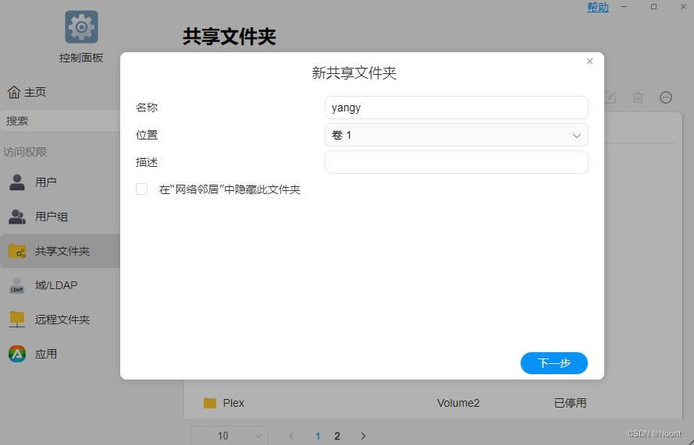694x445 pixels.
Task: Select the Plex folder name text
Action: 233,403
